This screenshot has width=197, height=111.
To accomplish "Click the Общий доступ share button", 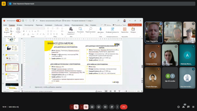I will (x=135, y=25).
